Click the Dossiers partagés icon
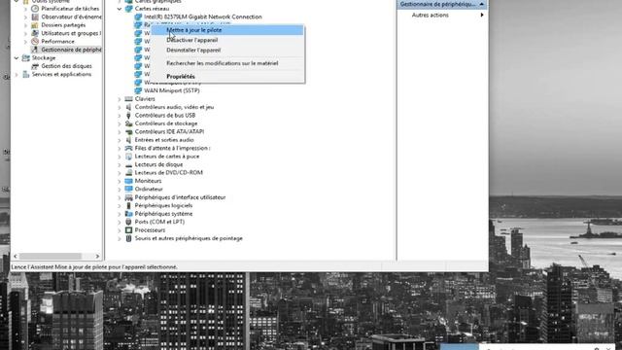Viewport: 622px width, 350px height. (35, 25)
